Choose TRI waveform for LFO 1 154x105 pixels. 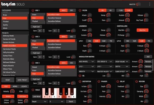pos(111,41)
